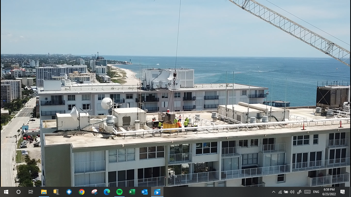Open the ENG input language selector

tap(316, 192)
